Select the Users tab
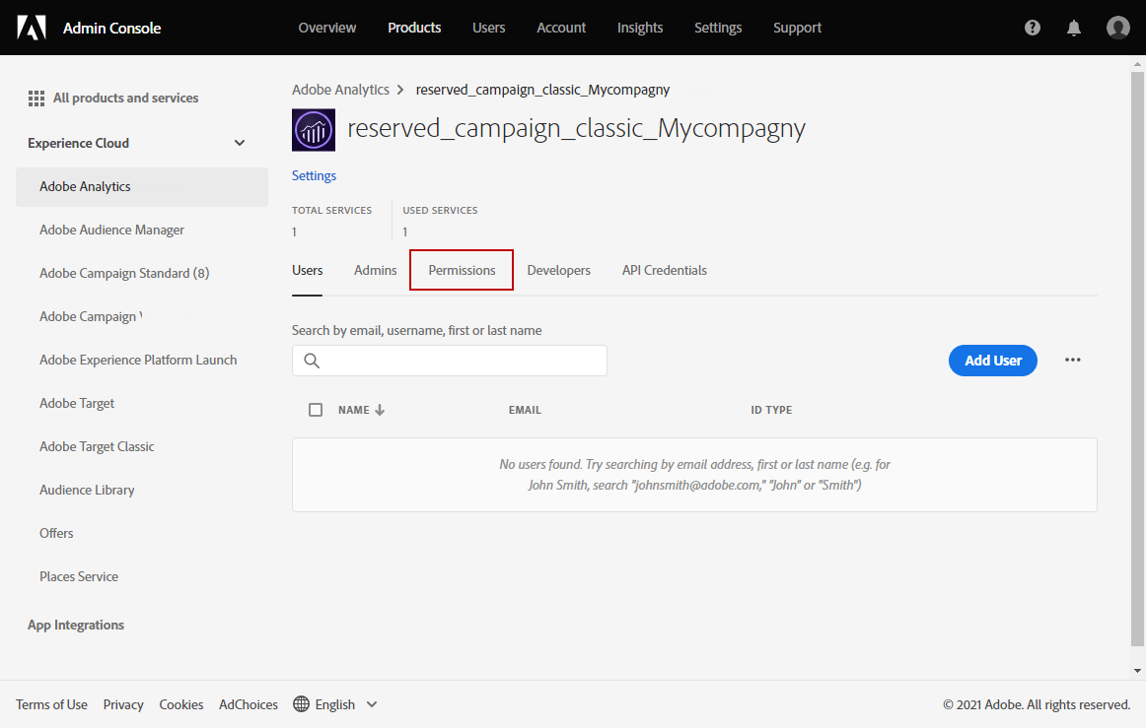Screen dimensions: 1146x728 click(x=307, y=270)
